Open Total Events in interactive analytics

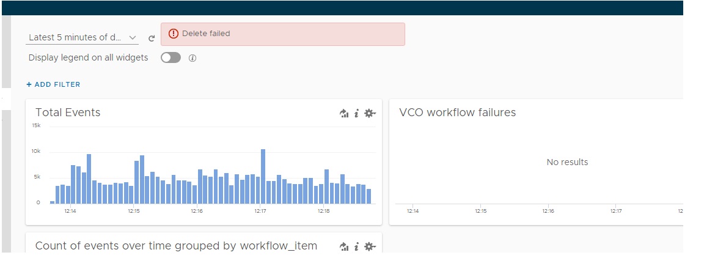[344, 113]
